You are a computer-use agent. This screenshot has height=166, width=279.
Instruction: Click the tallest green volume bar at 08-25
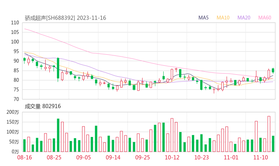coord(58,135)
